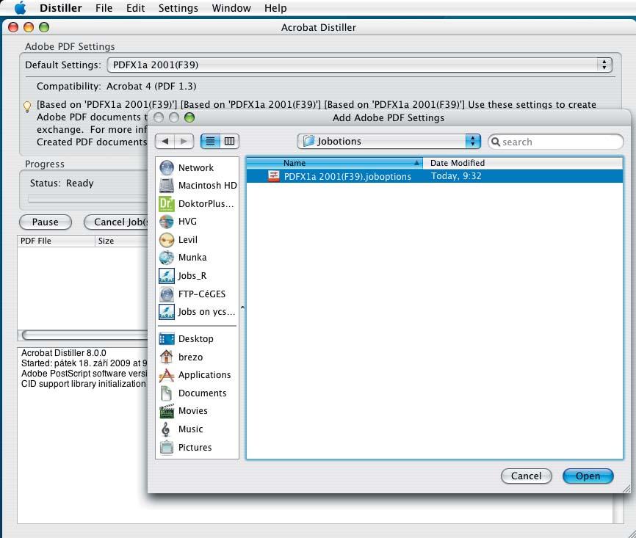Click the forward navigation arrow in dialog
Screen dimensions: 636x538
pyautogui.click(x=184, y=141)
